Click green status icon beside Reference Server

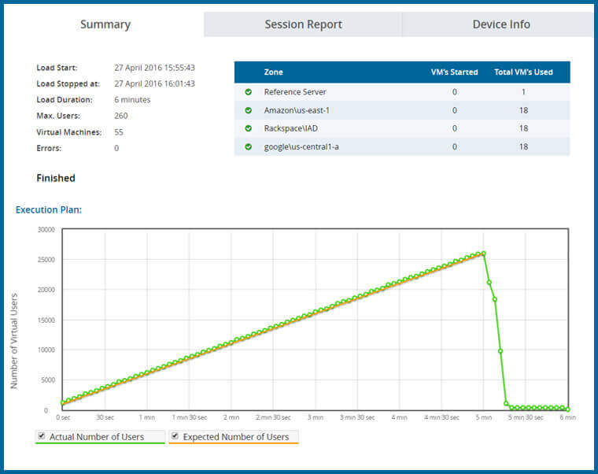tap(248, 92)
